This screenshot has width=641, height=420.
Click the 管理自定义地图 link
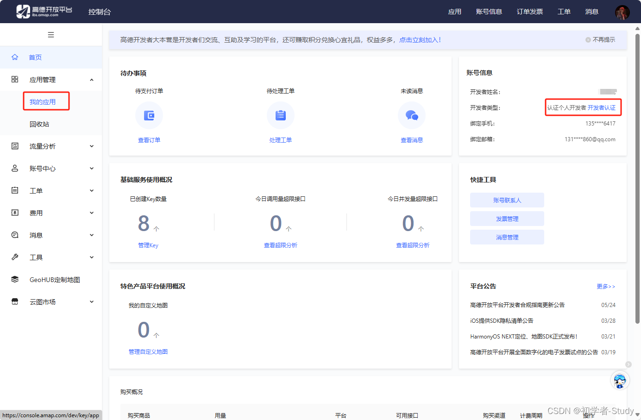tap(148, 352)
